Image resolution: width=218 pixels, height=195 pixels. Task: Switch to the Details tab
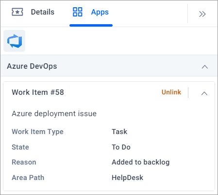coord(43,12)
